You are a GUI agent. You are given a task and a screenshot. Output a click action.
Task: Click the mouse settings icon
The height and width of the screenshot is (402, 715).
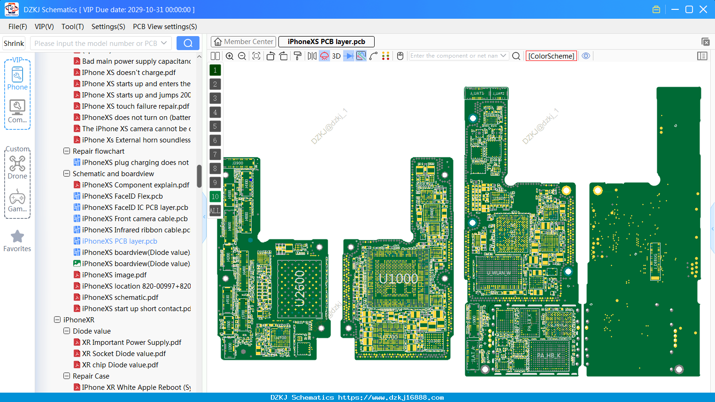point(400,56)
